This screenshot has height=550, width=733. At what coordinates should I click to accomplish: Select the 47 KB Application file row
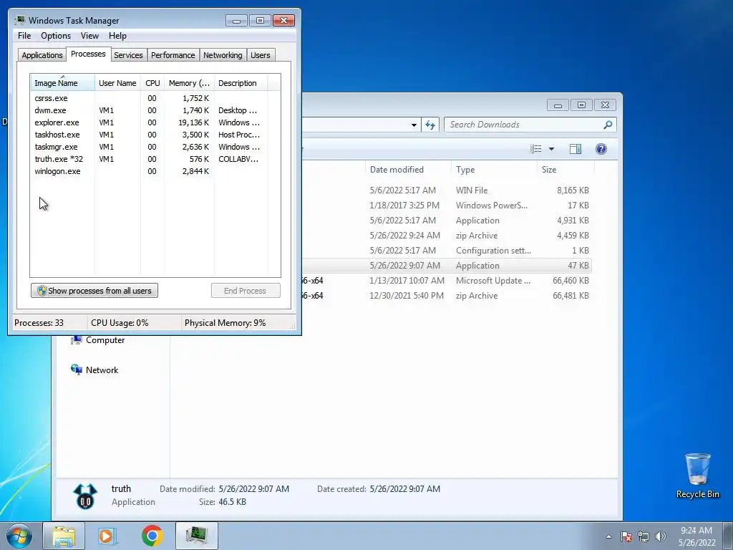tap(447, 266)
